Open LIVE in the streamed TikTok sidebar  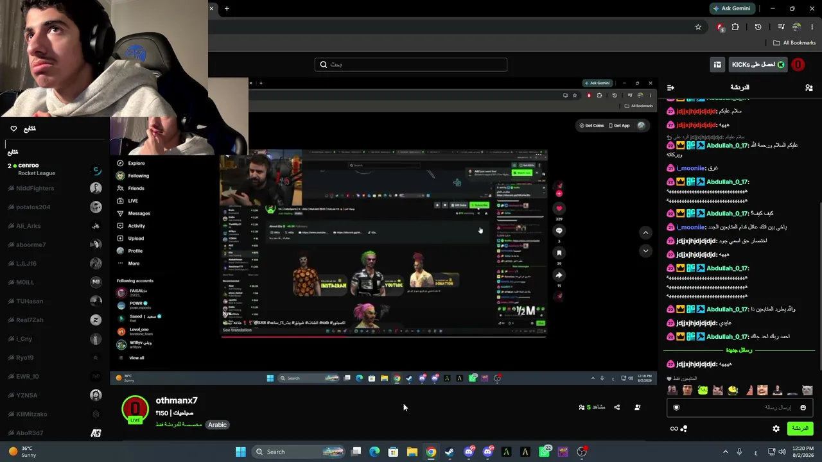click(127, 201)
